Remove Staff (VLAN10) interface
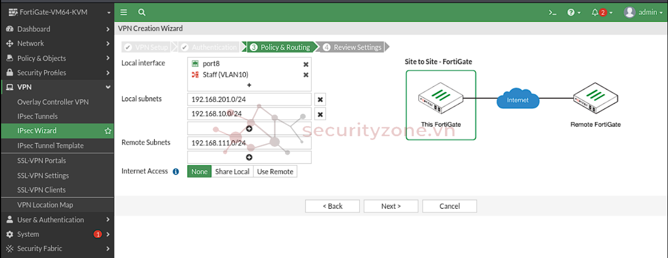The height and width of the screenshot is (258, 668). [306, 75]
